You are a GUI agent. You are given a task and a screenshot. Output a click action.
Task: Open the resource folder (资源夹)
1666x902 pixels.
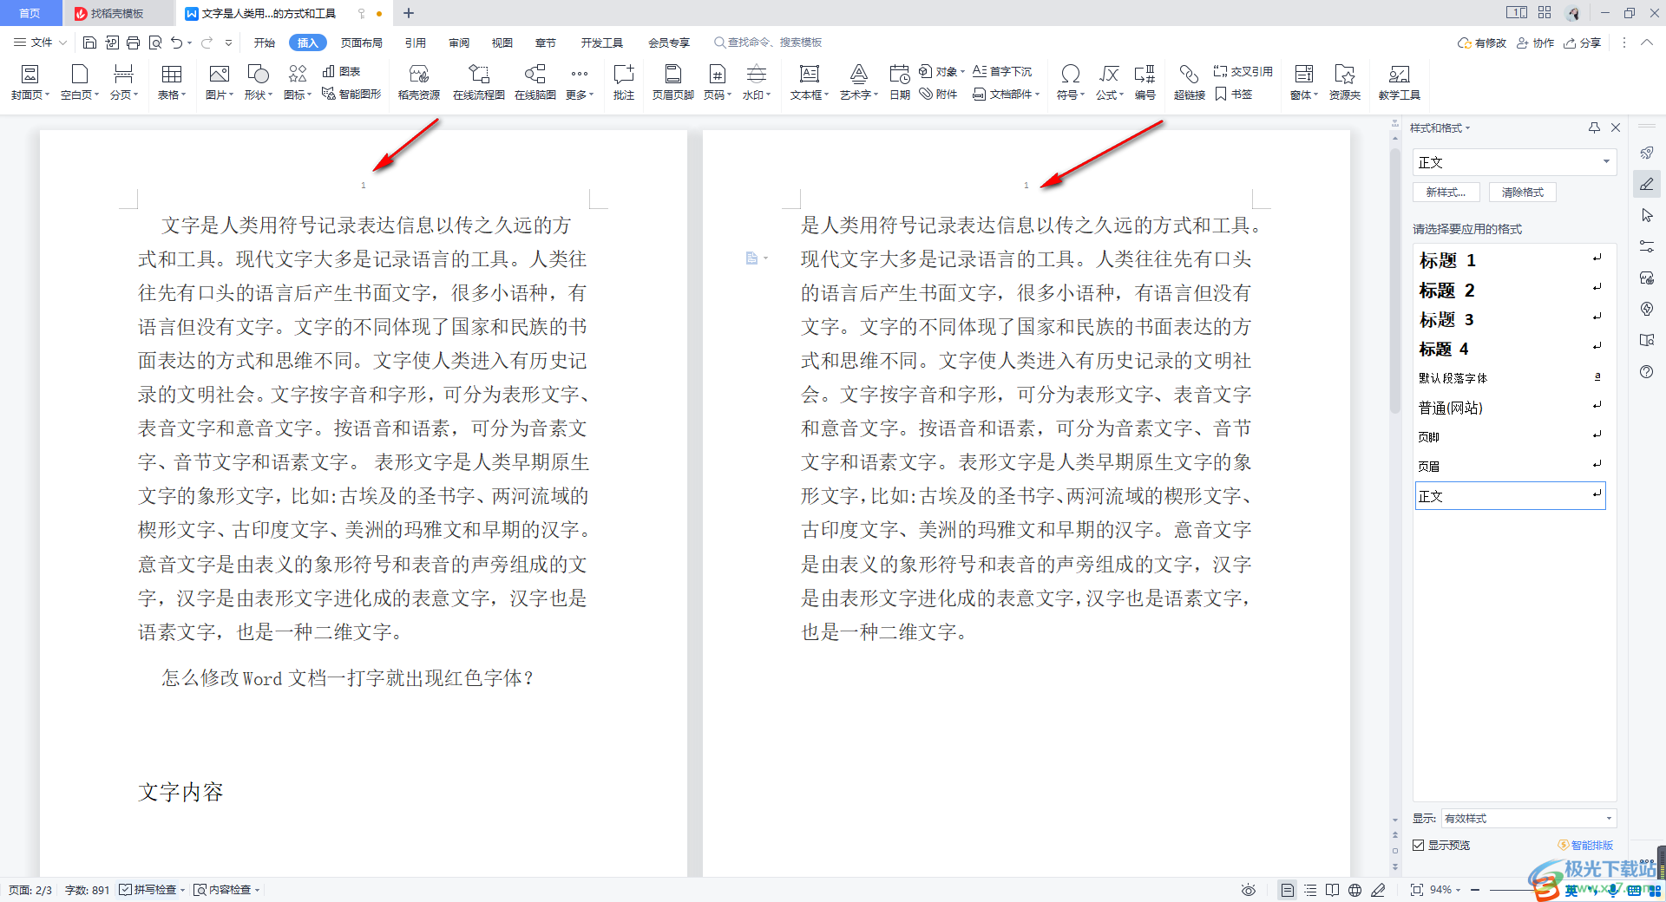1345,82
